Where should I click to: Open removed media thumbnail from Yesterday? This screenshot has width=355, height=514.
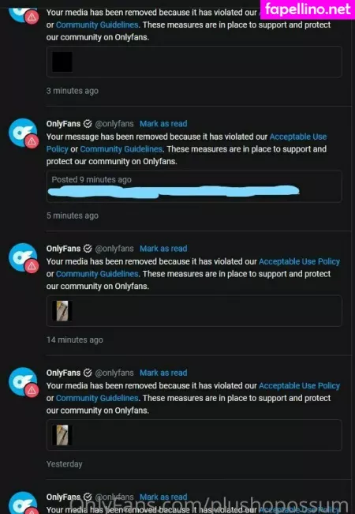[x=62, y=435]
